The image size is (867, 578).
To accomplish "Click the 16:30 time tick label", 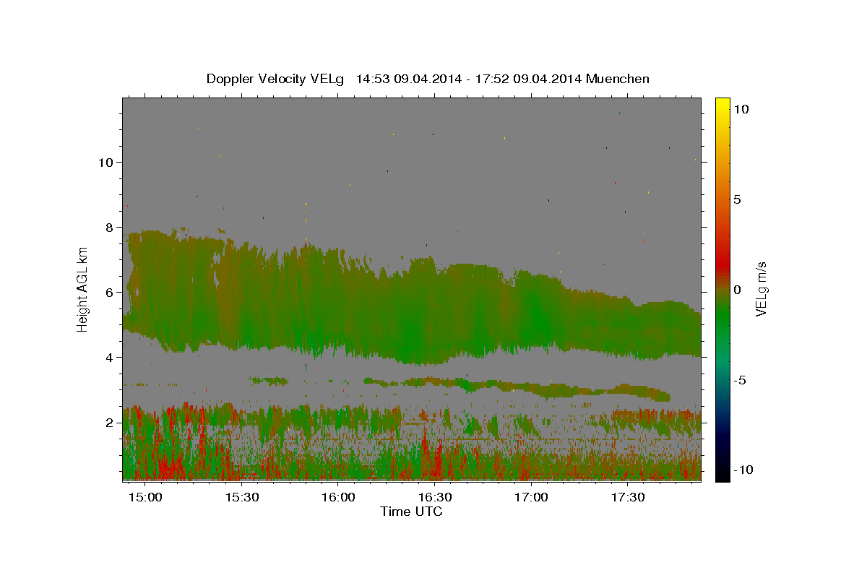I will (435, 497).
